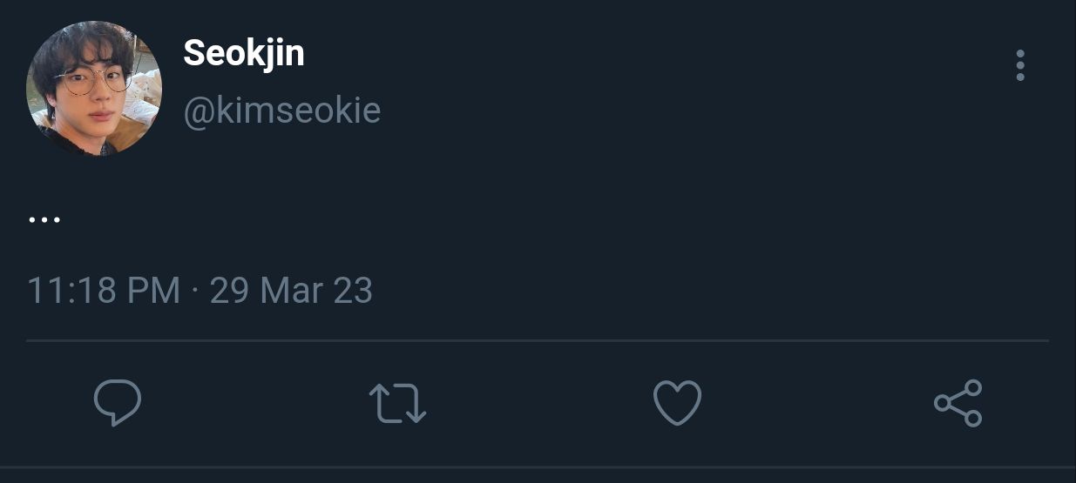Open the retweet options menu
The height and width of the screenshot is (483, 1076).
coord(397,404)
